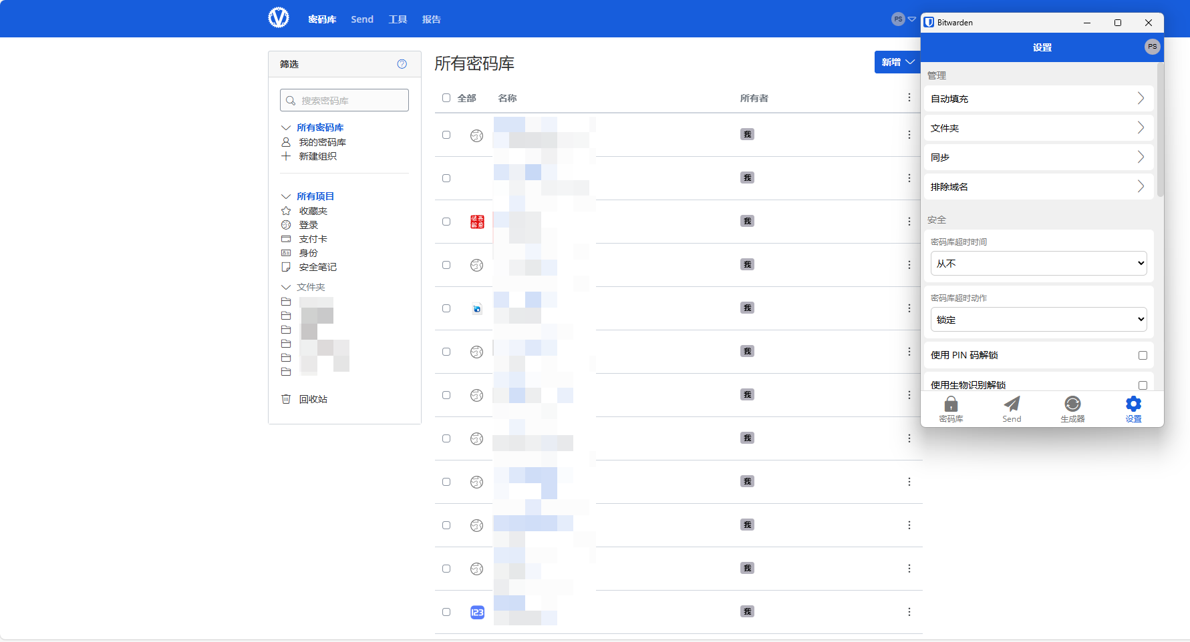Open the Send nav item in header
Image resolution: width=1190 pixels, height=642 pixels.
tap(362, 19)
